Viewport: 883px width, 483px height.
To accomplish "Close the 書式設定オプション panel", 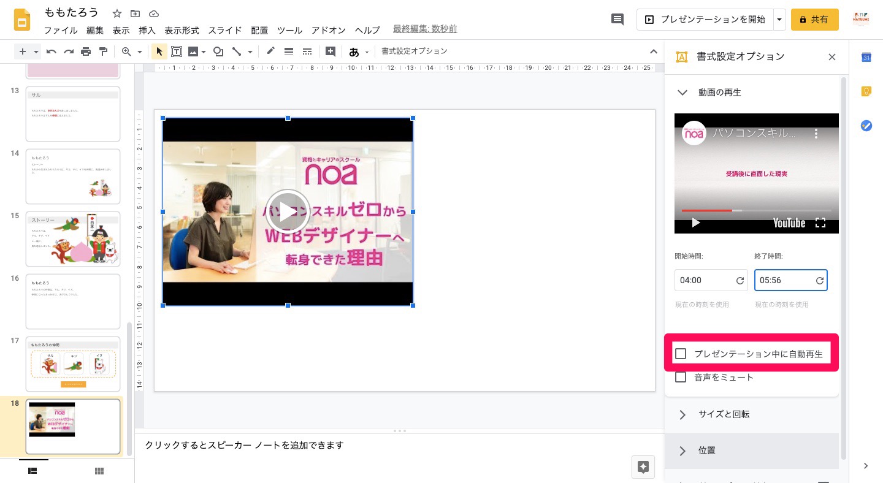I will click(832, 57).
